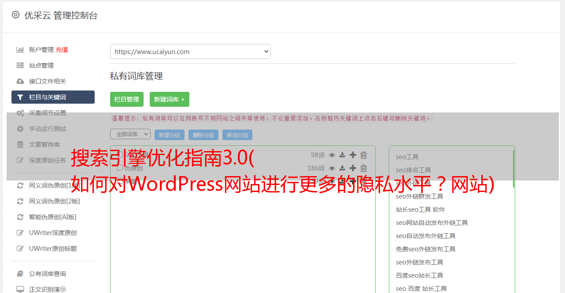Viewport: 565px width, 293px height.
Task: Select keyword 百度seo站长工具
Action: pyautogui.click(x=420, y=275)
